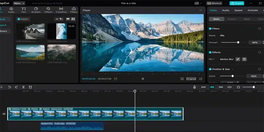
Task: Click the player snapshot focus icon
Action: (x=182, y=79)
